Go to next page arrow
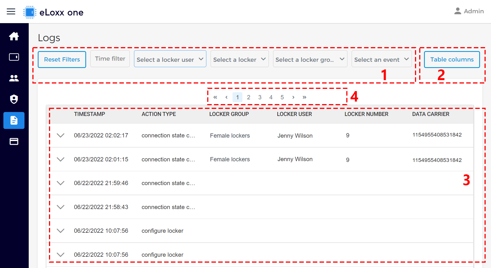491x268 pixels. 293,97
